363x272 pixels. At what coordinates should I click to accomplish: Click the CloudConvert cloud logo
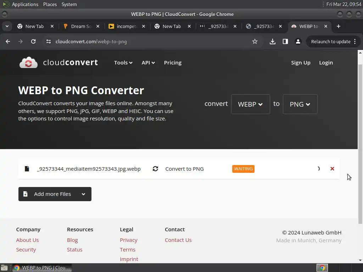28,62
